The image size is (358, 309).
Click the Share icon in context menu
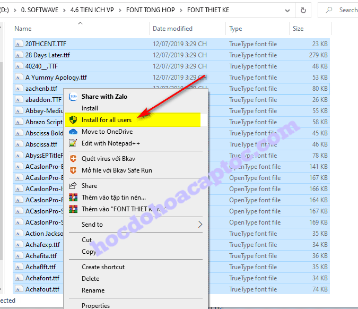tap(73, 186)
